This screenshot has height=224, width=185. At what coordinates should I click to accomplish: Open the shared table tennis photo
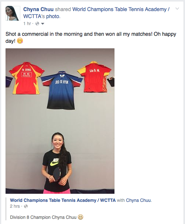(x=60, y=121)
